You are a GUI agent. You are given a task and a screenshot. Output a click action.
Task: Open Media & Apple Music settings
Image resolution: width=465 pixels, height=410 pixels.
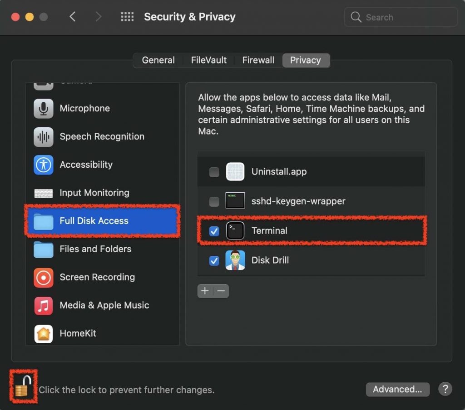104,305
